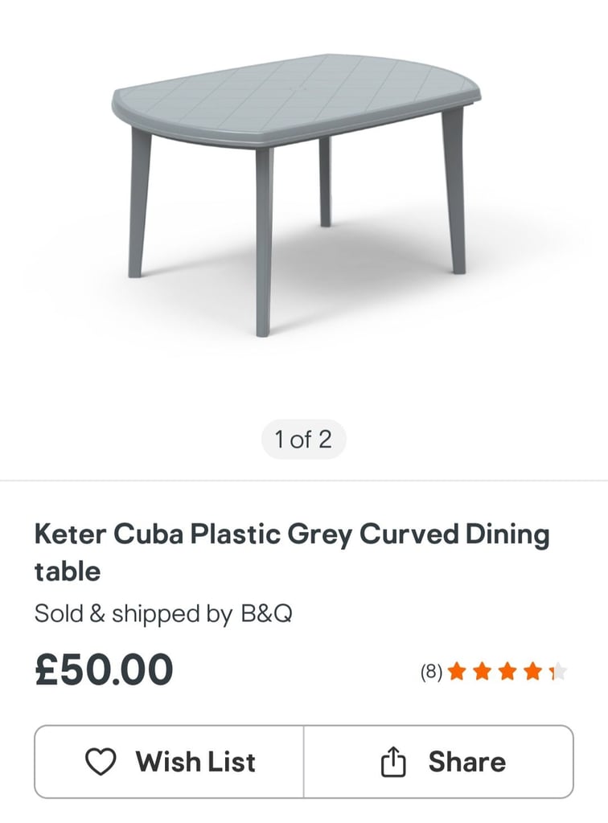Screen dimensions: 608x823
Task: Open the (8) reviews count
Action: pyautogui.click(x=431, y=671)
